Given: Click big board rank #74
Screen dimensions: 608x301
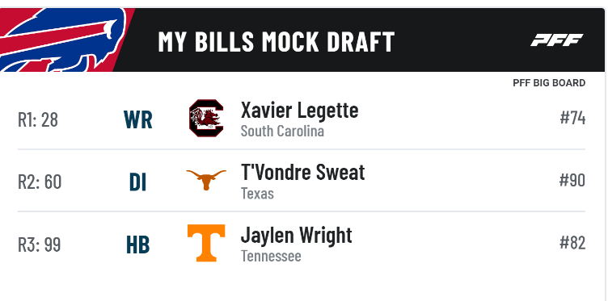Looking at the screenshot, I should click(572, 118).
